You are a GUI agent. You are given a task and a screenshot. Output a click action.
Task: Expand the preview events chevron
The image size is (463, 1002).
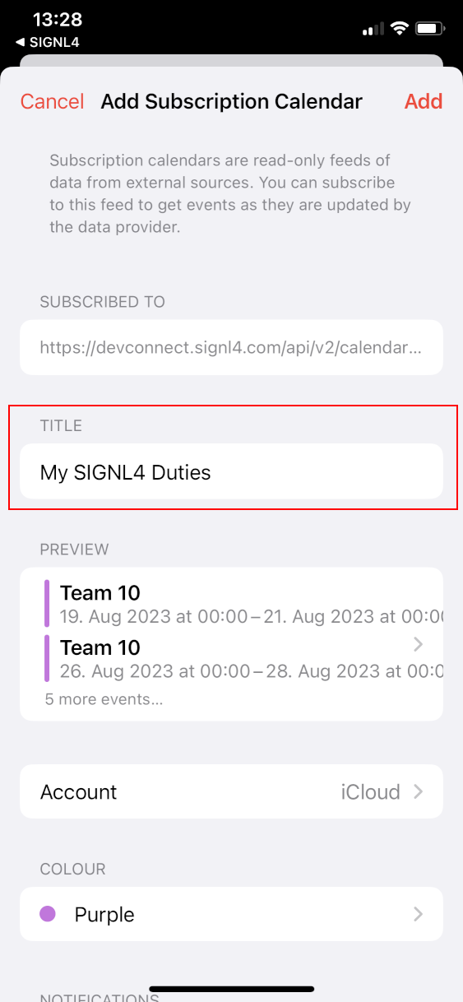coord(418,643)
